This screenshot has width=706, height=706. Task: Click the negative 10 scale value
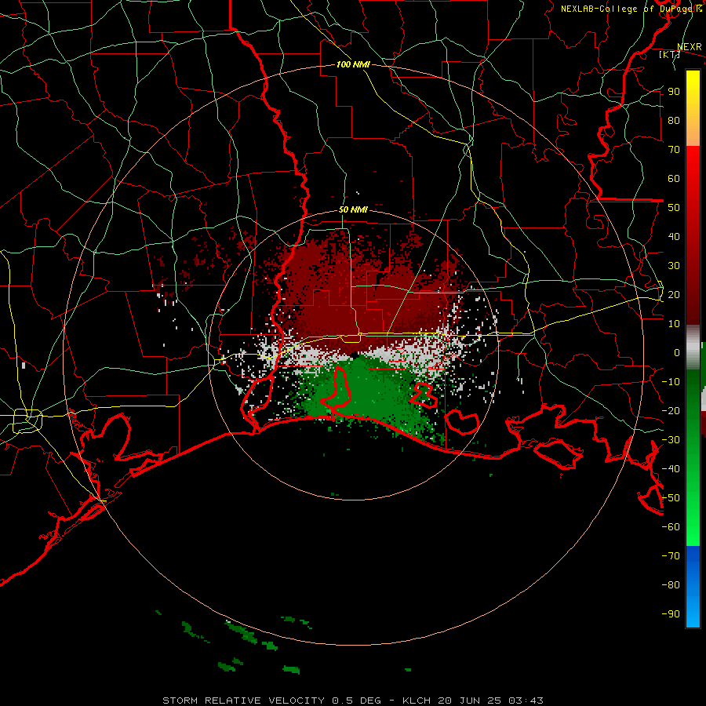pyautogui.click(x=671, y=382)
